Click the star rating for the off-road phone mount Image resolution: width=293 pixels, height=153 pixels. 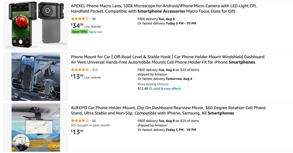click(80, 70)
